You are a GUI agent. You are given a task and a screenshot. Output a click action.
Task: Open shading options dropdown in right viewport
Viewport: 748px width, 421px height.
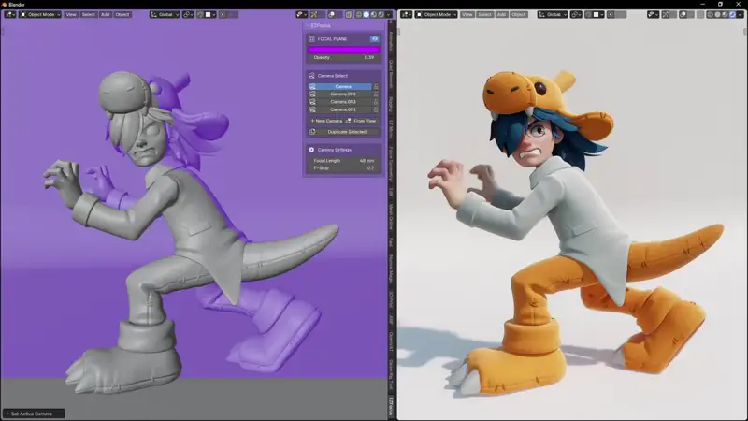[740, 14]
